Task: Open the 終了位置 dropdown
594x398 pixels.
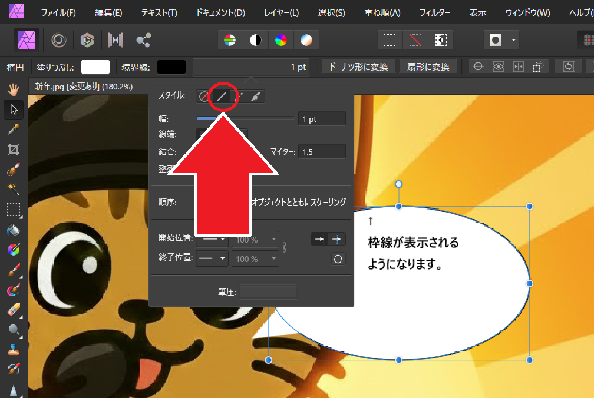Action: (212, 258)
